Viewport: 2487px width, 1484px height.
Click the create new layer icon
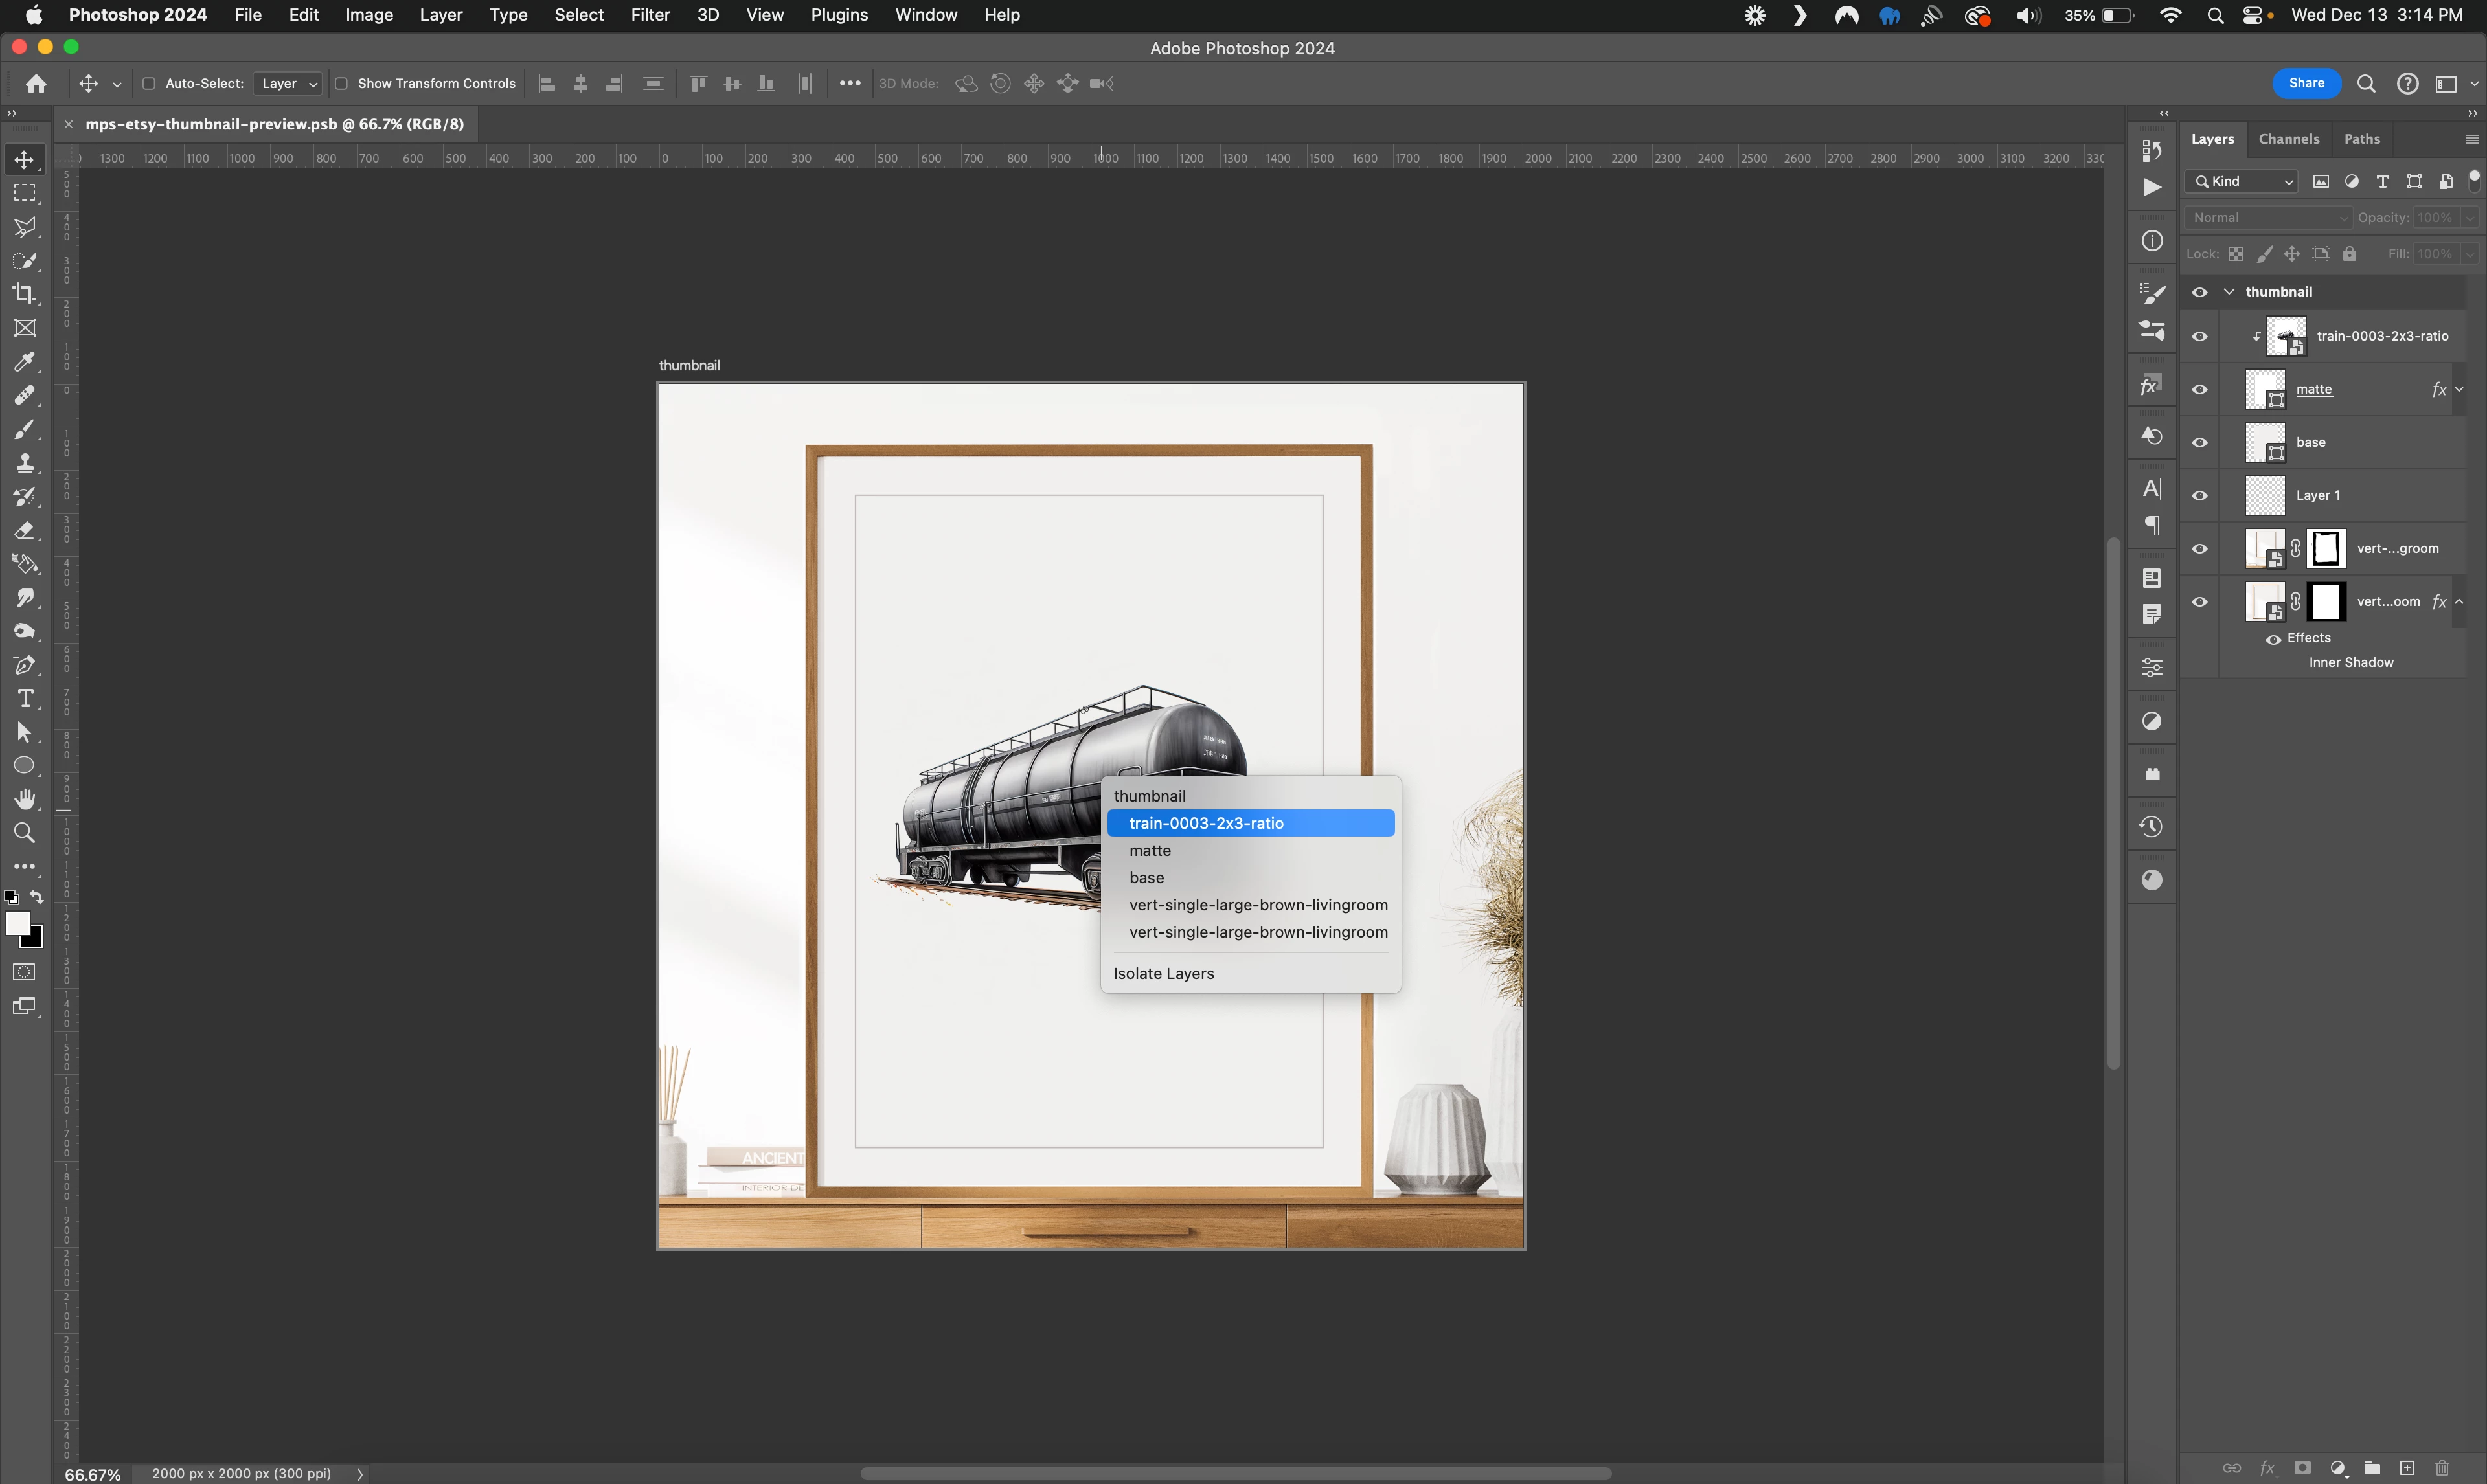point(2407,1468)
